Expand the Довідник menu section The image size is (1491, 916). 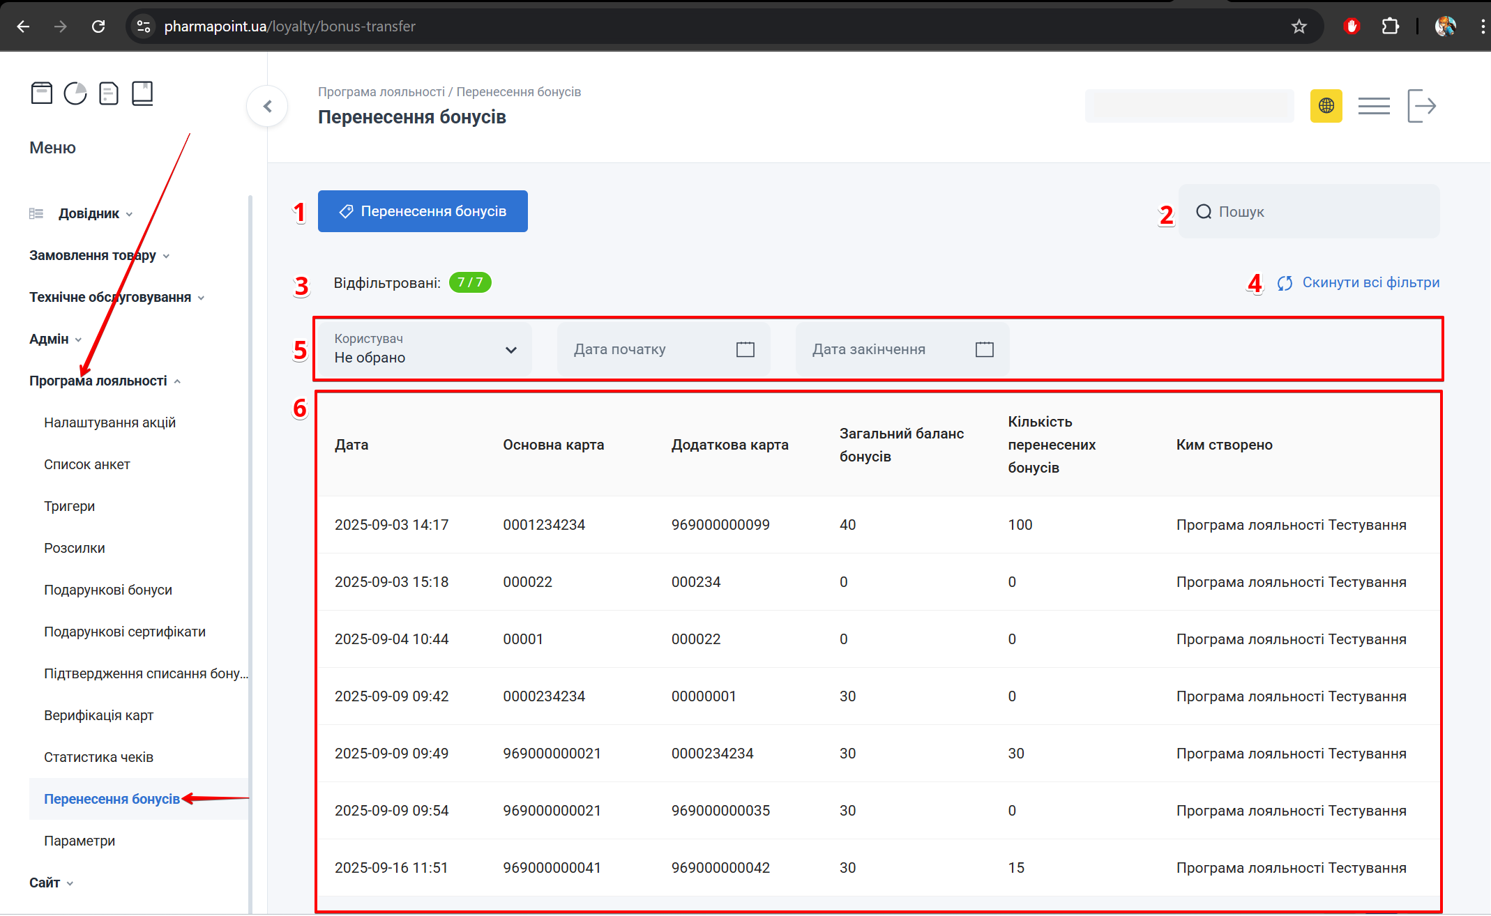point(89,213)
